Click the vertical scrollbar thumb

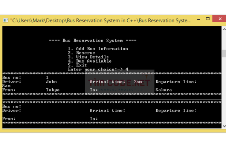(224, 54)
